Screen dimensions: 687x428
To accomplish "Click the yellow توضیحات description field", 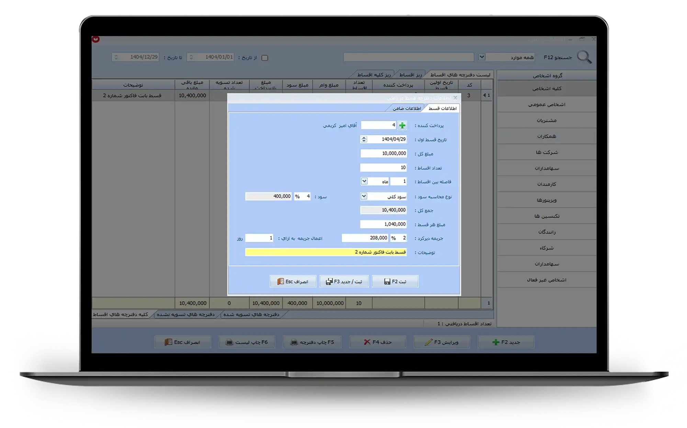I will (x=326, y=252).
